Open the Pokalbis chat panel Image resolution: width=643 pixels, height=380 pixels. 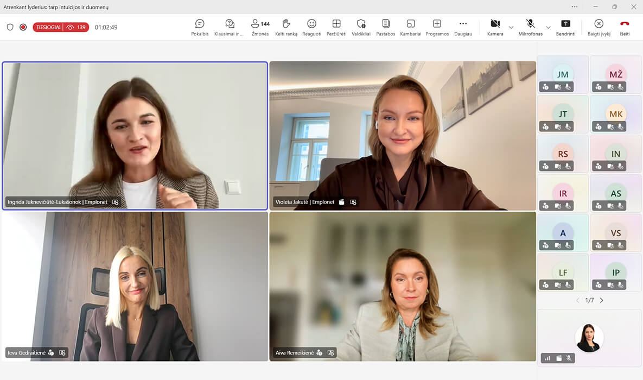click(200, 28)
